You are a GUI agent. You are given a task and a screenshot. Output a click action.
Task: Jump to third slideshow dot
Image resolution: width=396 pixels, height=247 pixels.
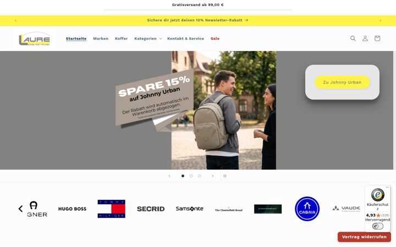199,176
